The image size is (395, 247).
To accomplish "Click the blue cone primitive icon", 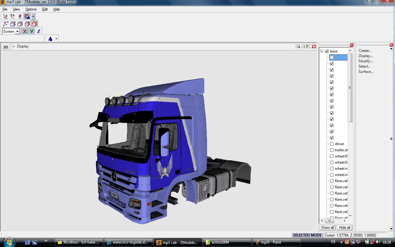I will point(50,39).
